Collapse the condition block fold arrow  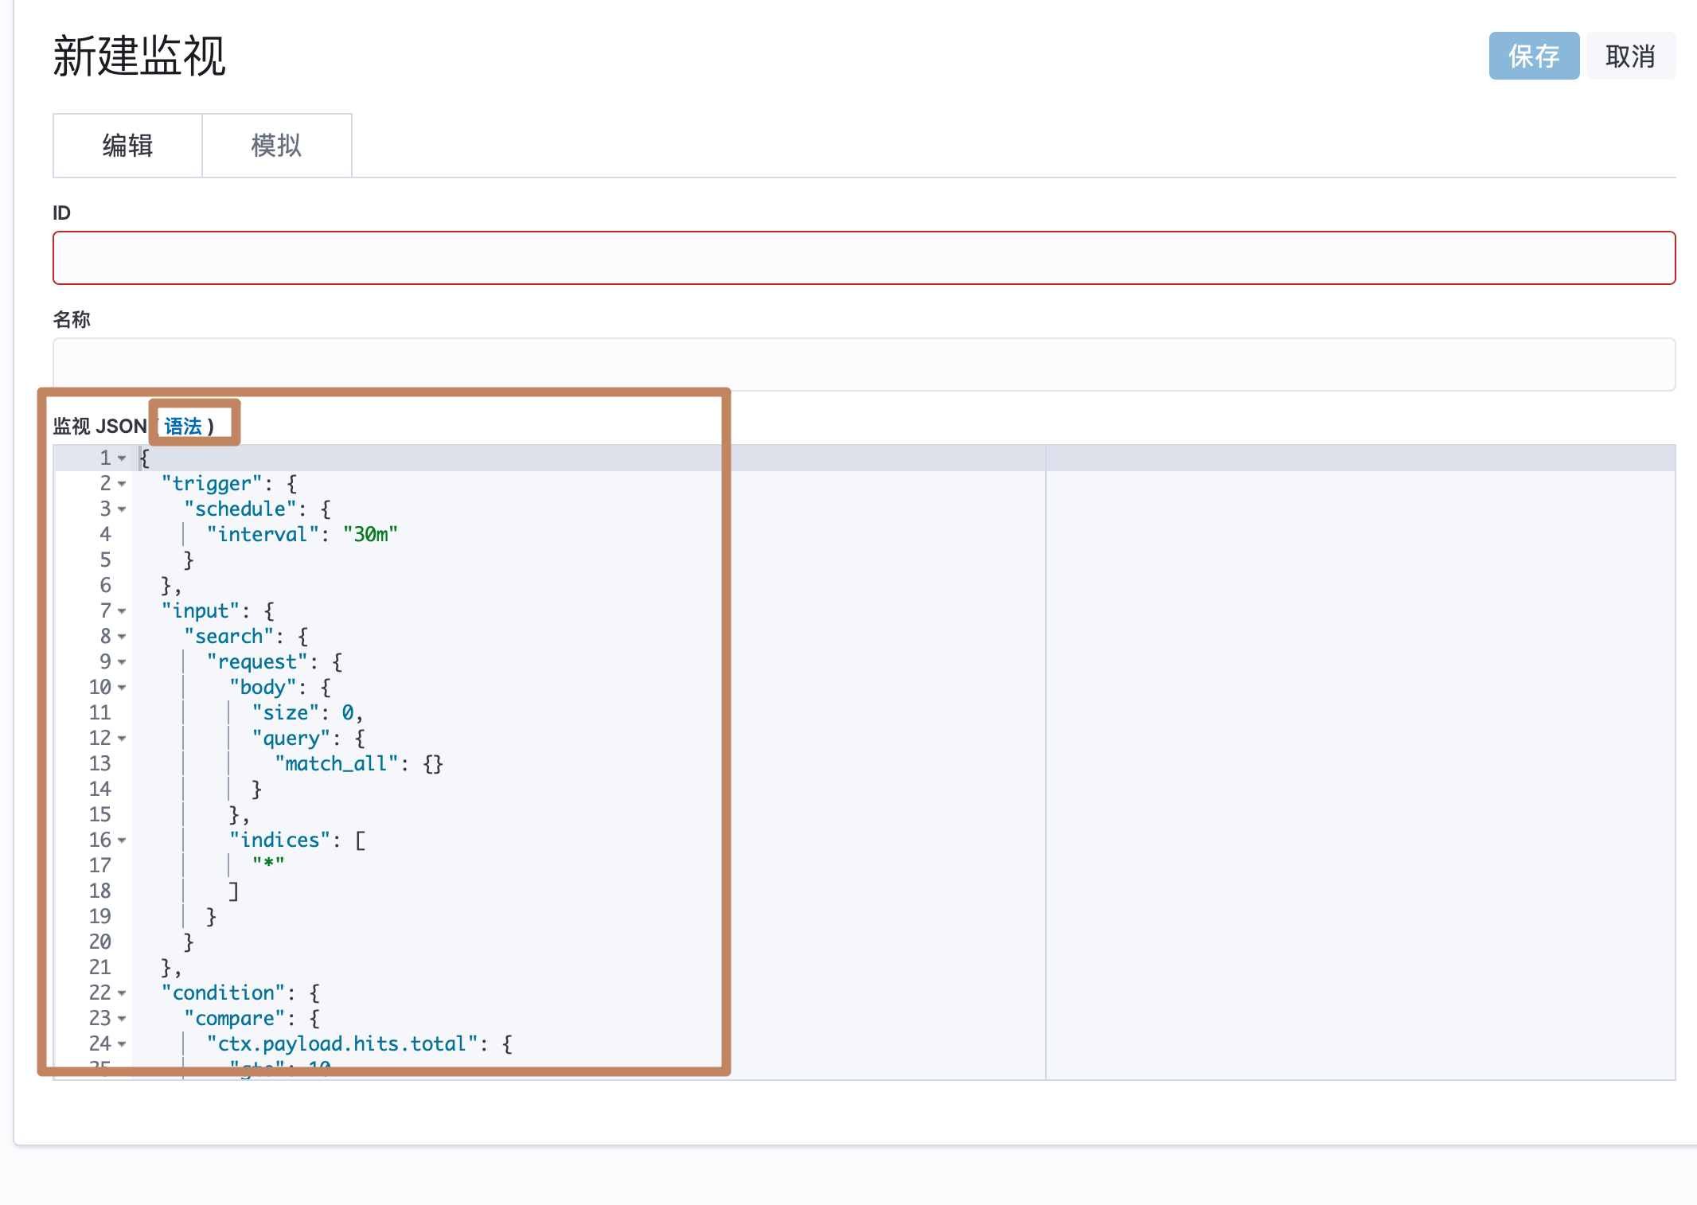(122, 993)
